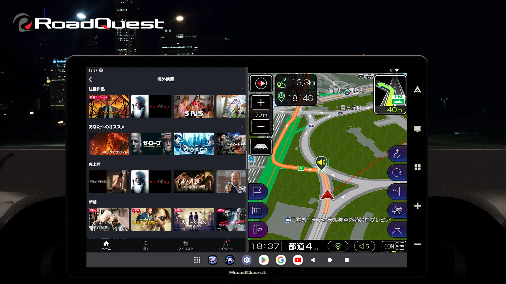506x284 pixels.
Task: Expand the 急上昇 section chevron
Action: pyautogui.click(x=242, y=165)
